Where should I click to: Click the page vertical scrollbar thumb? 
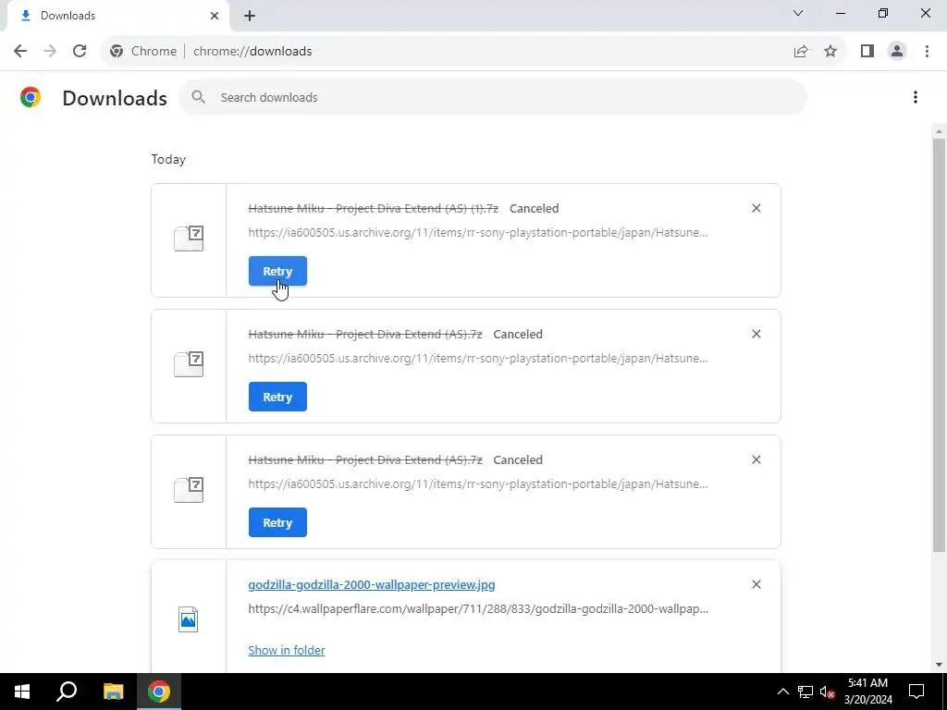939,345
